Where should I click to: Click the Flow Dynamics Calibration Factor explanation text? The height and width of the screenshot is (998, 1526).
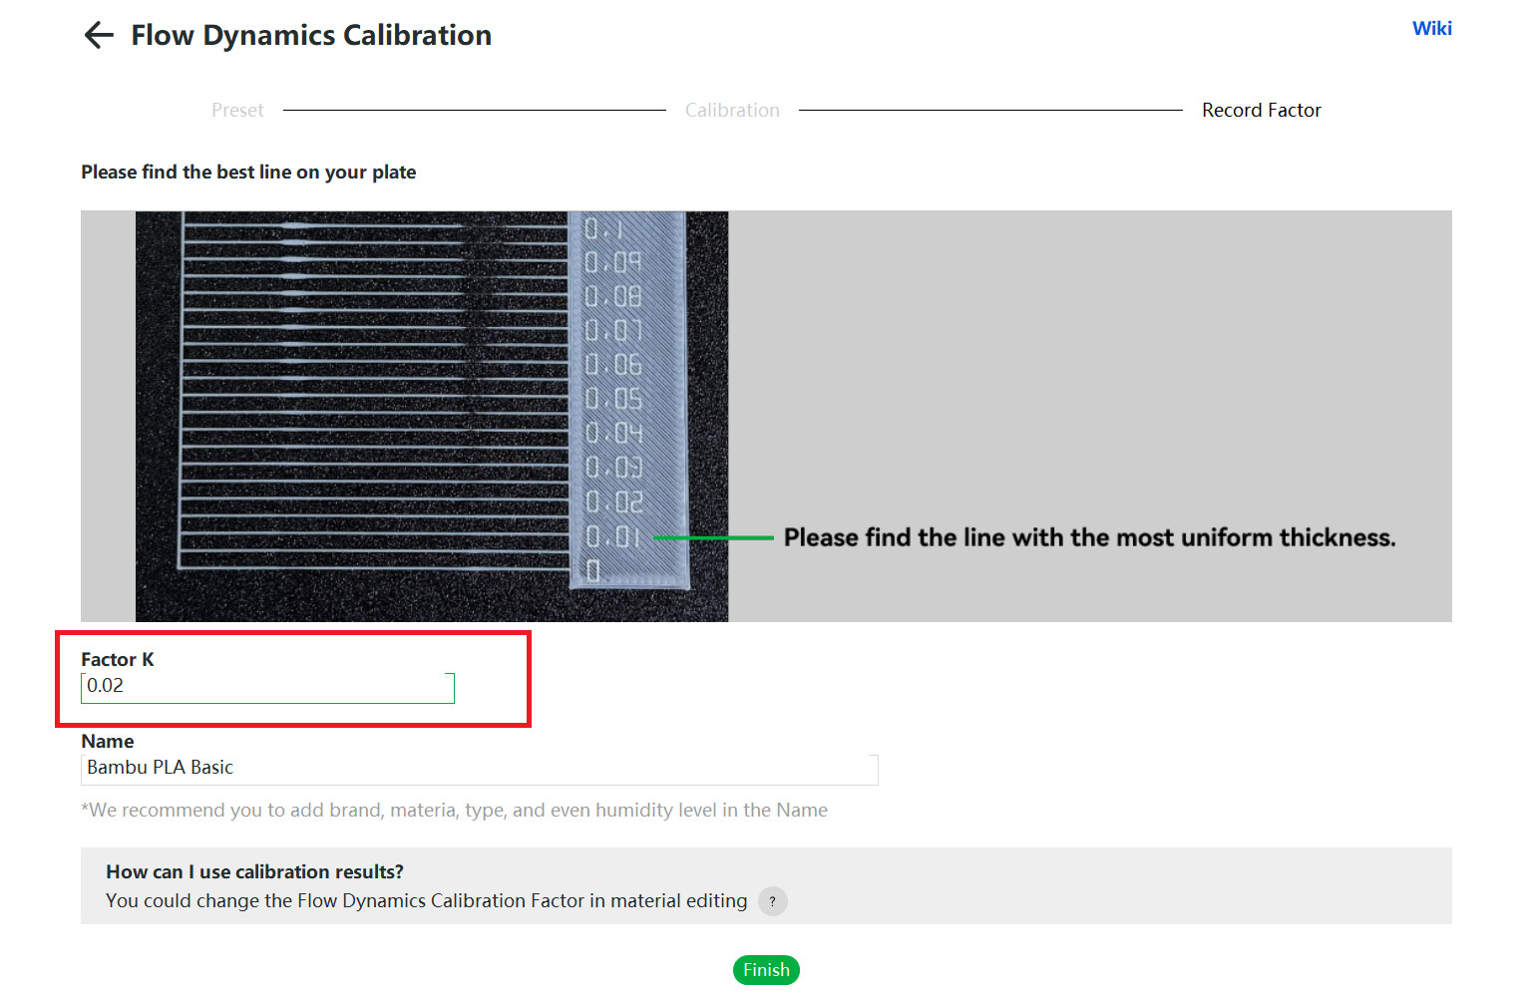(x=426, y=901)
